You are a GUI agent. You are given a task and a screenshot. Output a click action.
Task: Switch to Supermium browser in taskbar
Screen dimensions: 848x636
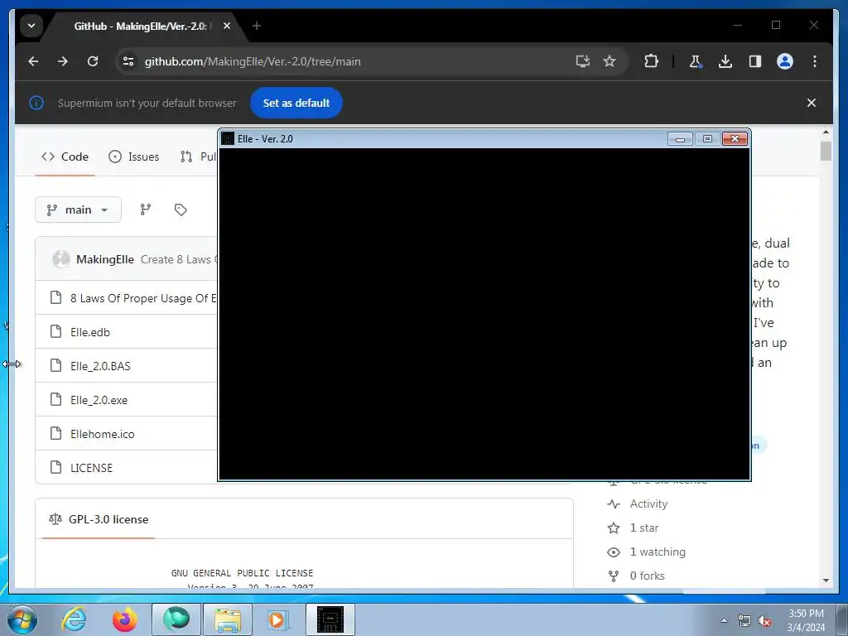[176, 619]
